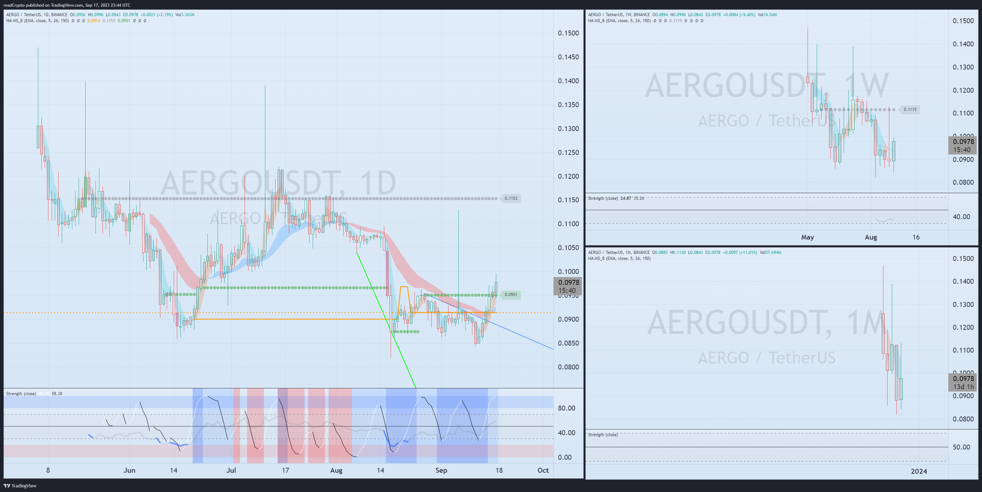
Task: Click HA-MS_B indicator legend on the 1M chart
Action: [619, 258]
